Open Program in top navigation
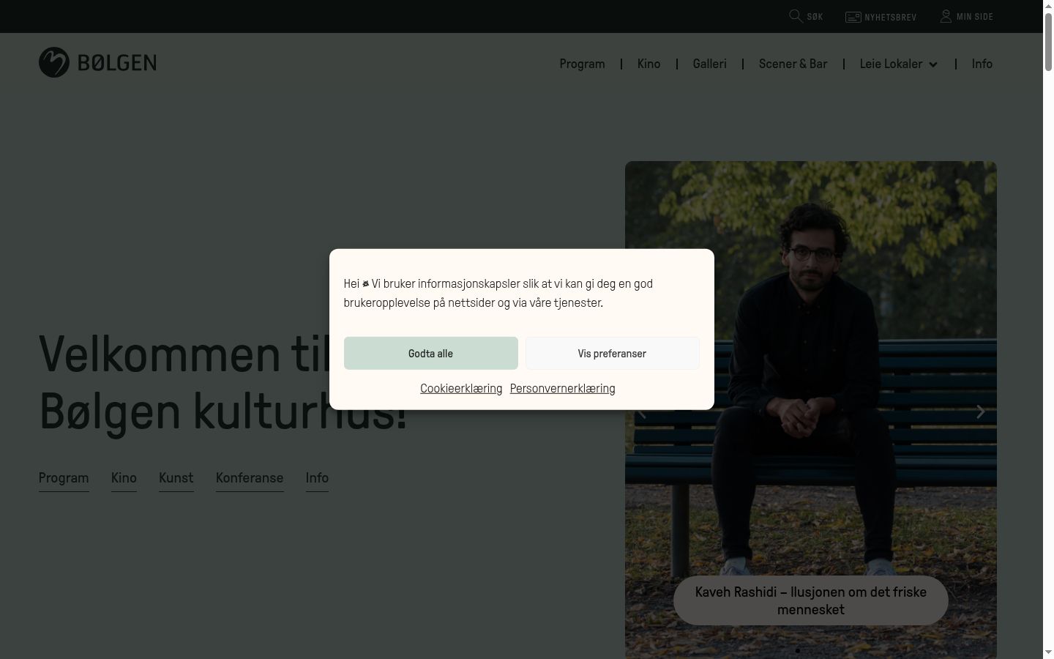Screen dimensions: 1054x659 582,64
